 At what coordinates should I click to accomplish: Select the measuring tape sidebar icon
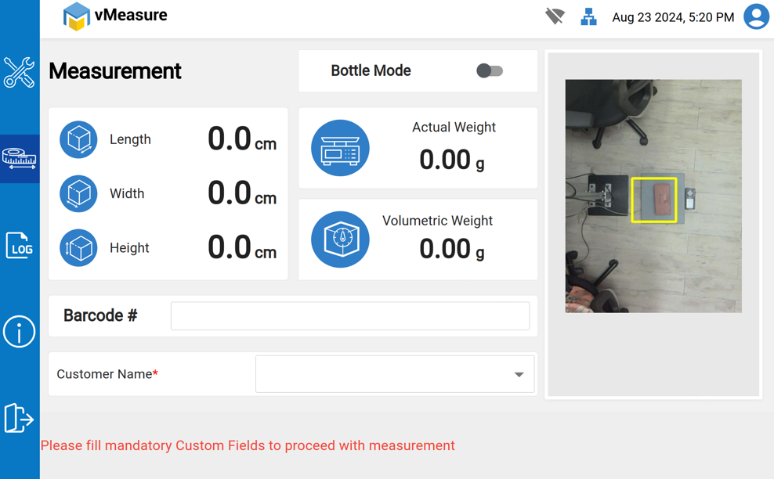(20, 159)
